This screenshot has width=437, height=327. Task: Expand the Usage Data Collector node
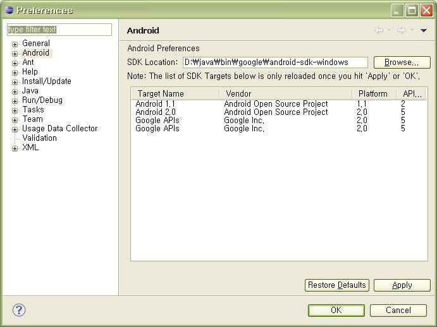[15, 129]
